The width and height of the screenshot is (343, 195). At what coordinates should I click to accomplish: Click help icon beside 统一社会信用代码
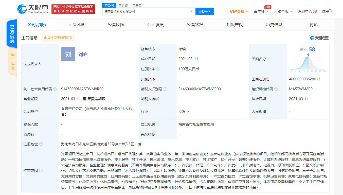tap(55, 89)
